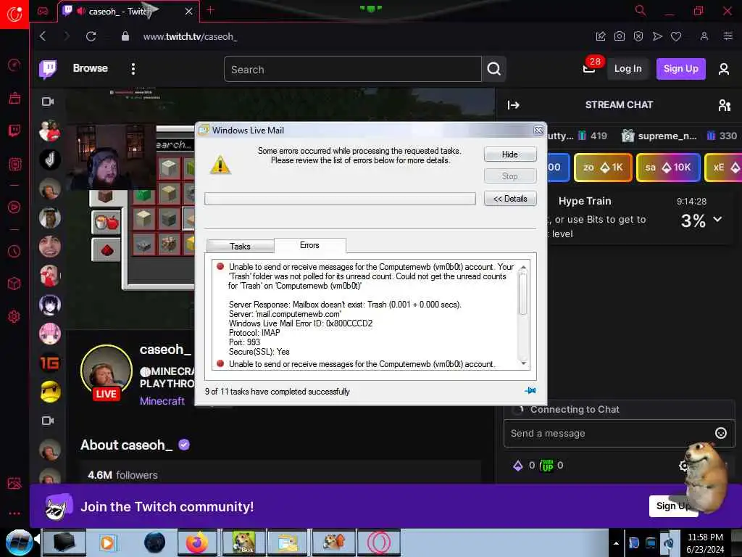742x557 pixels.
Task: Open Twitch notifications inbox showing 28
Action: [589, 69]
